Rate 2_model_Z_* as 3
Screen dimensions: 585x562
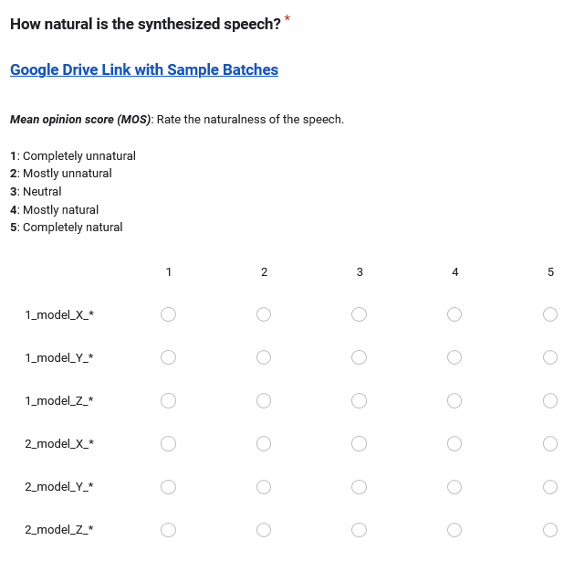click(360, 529)
